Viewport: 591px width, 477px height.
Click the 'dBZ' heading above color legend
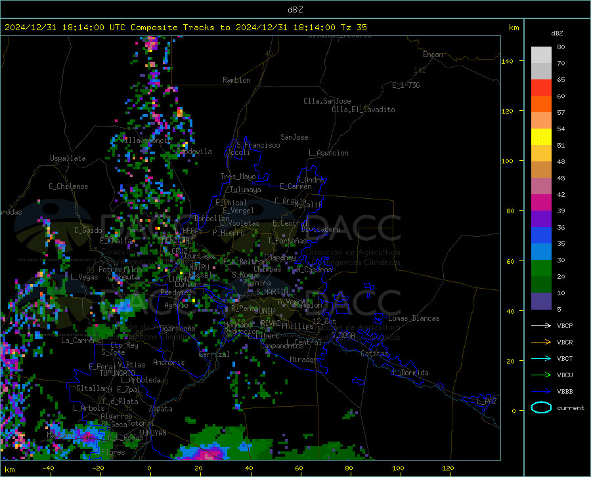pyautogui.click(x=557, y=33)
